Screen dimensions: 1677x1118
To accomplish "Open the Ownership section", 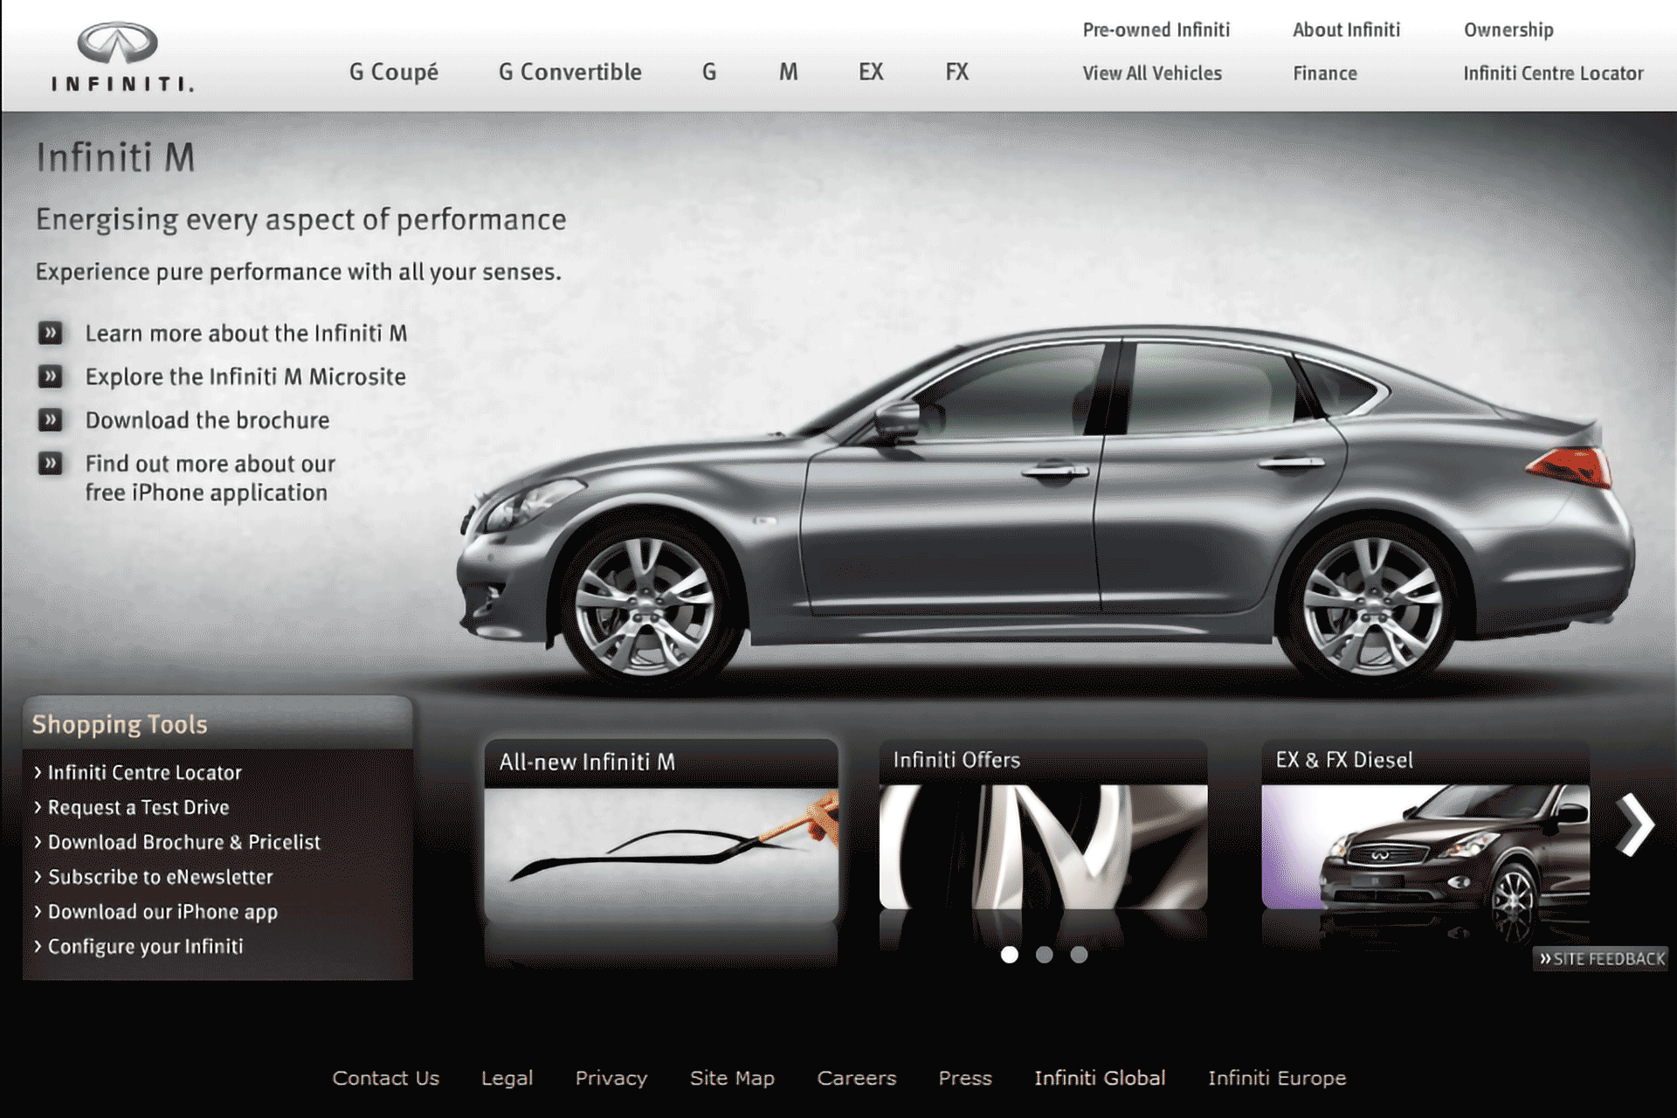I will click(1508, 30).
